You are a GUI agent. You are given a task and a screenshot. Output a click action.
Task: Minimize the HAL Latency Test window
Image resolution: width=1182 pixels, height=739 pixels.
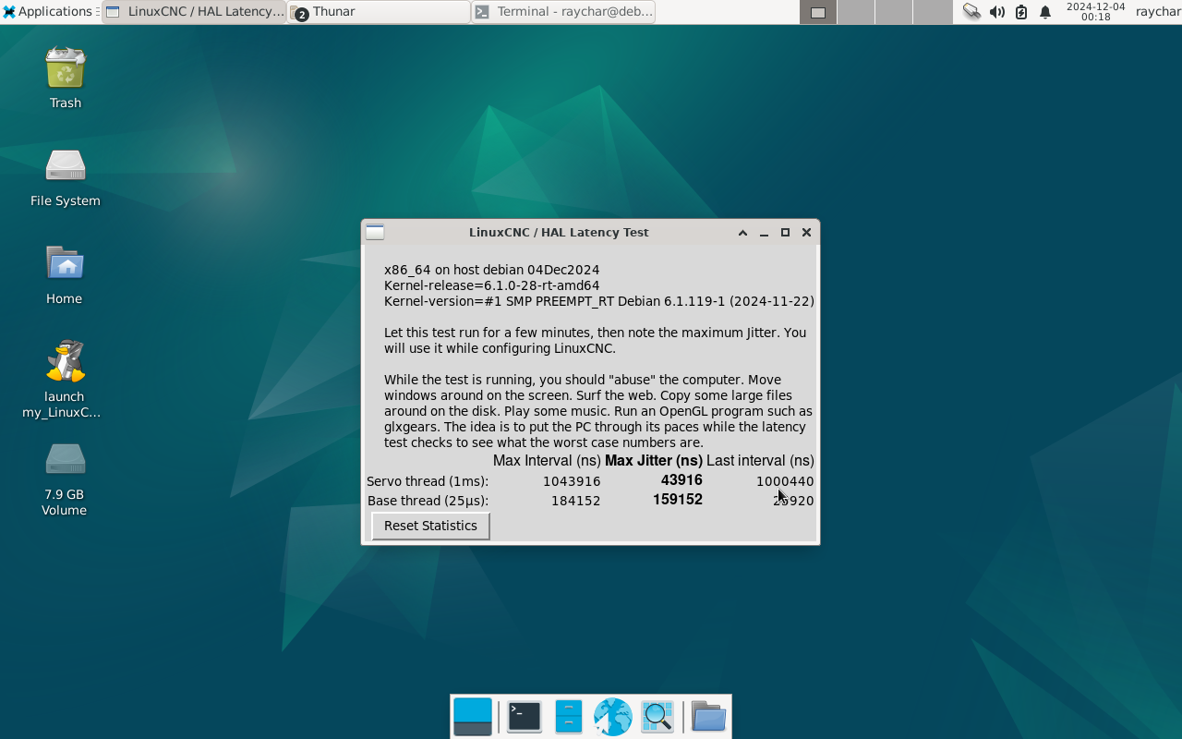click(x=764, y=233)
